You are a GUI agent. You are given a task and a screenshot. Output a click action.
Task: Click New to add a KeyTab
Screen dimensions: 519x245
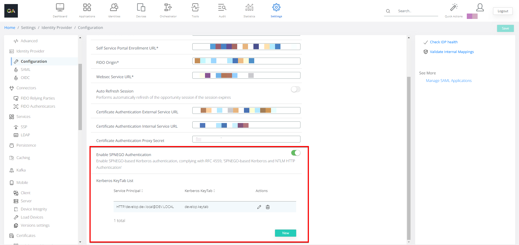click(285, 233)
